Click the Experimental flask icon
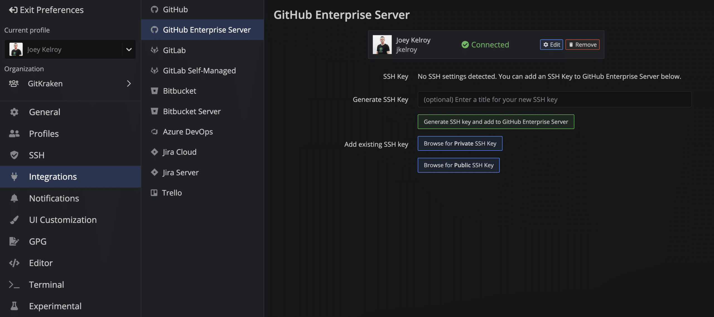714x317 pixels. 14,306
